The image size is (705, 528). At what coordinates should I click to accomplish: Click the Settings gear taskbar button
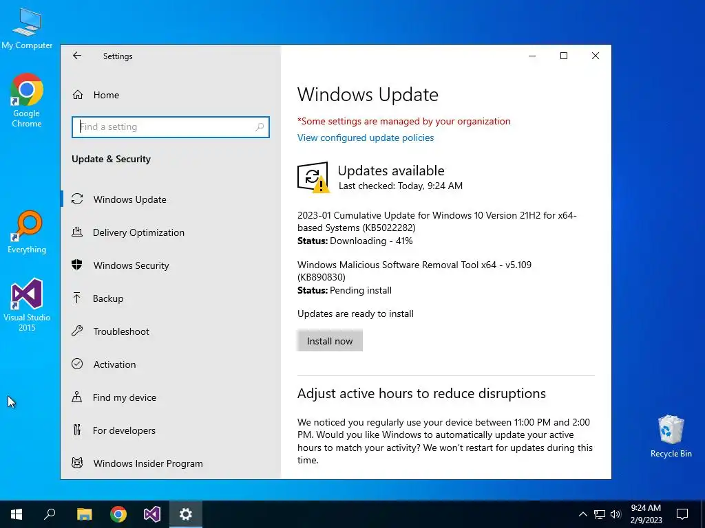click(186, 514)
